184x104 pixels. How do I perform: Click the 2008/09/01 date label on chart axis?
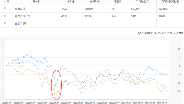coord(6,103)
